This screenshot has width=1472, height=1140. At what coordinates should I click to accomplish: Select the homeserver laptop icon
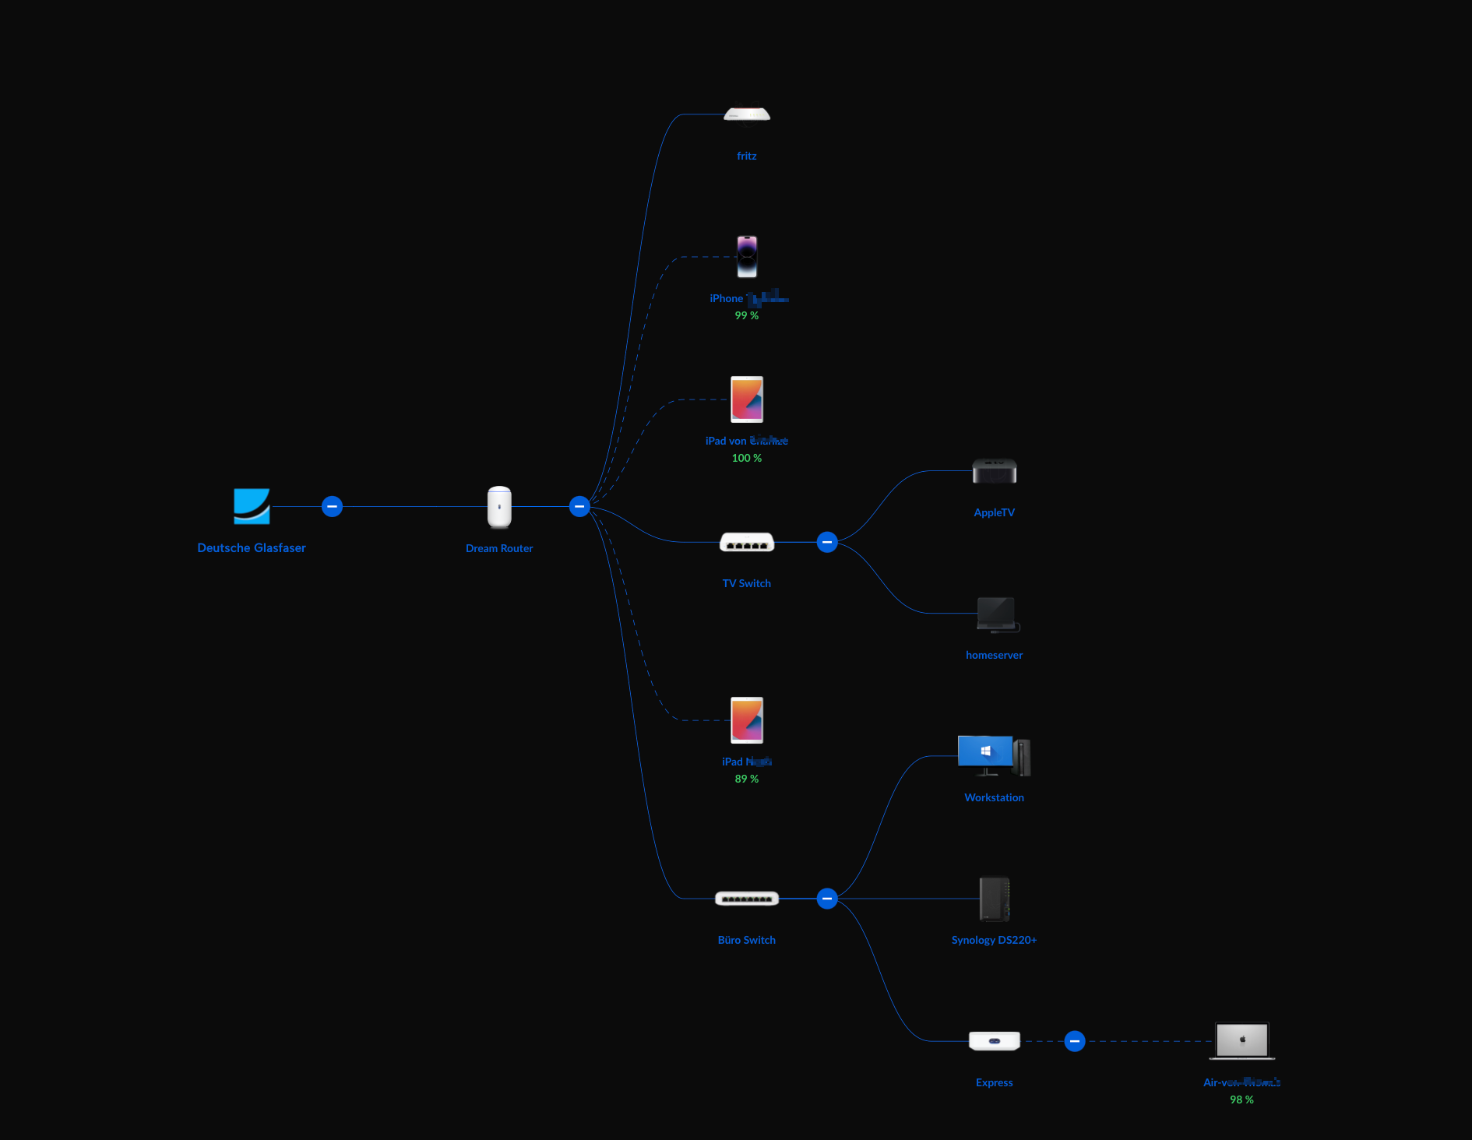[x=998, y=614]
